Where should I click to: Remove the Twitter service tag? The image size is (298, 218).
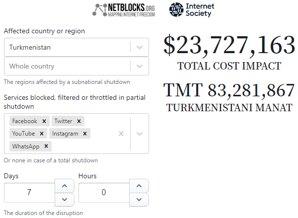point(79,121)
